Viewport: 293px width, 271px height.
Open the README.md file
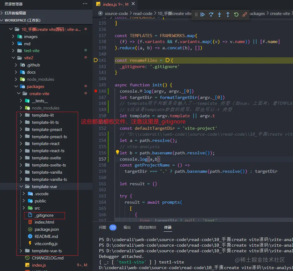pyautogui.click(x=46, y=236)
